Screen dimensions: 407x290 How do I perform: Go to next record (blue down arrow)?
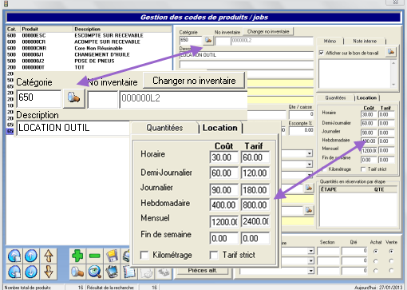click(x=31, y=272)
